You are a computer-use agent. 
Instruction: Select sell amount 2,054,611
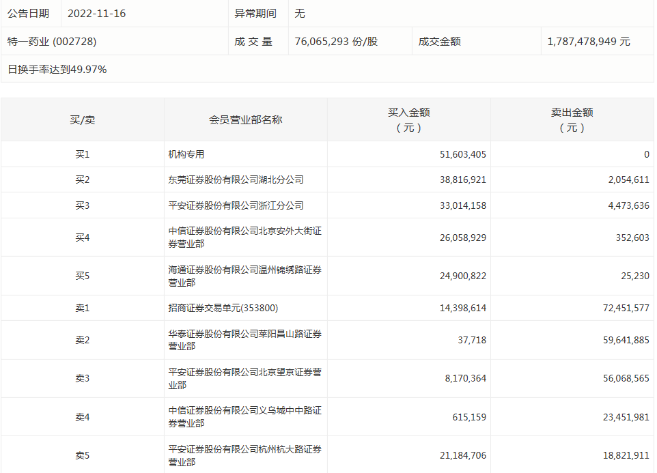coord(628,180)
